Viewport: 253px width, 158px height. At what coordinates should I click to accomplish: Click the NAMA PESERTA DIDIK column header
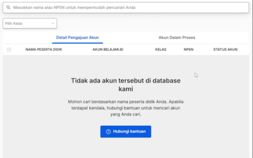click(44, 49)
